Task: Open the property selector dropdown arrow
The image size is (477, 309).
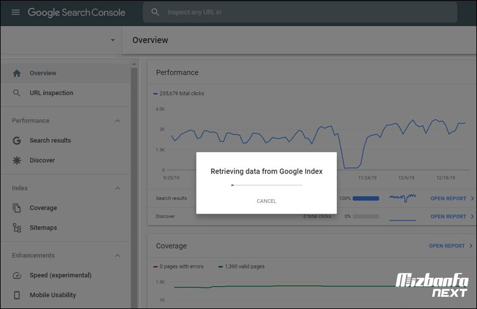Action: click(113, 40)
